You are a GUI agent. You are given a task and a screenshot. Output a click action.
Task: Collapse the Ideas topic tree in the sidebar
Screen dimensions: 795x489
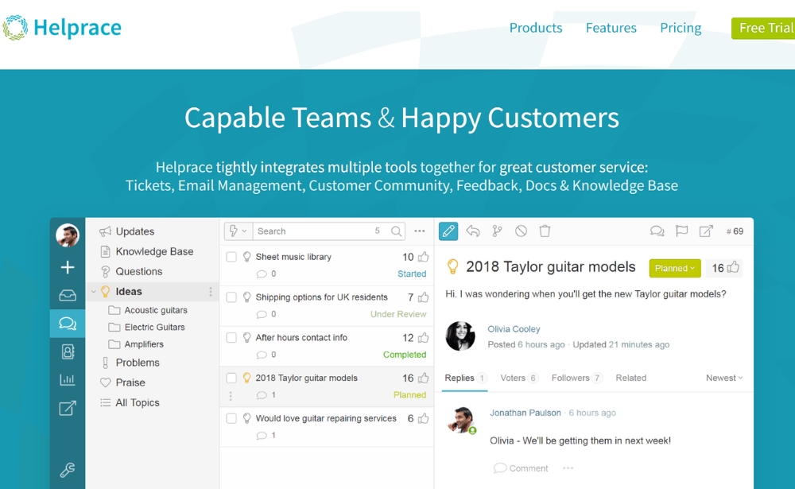(x=93, y=291)
